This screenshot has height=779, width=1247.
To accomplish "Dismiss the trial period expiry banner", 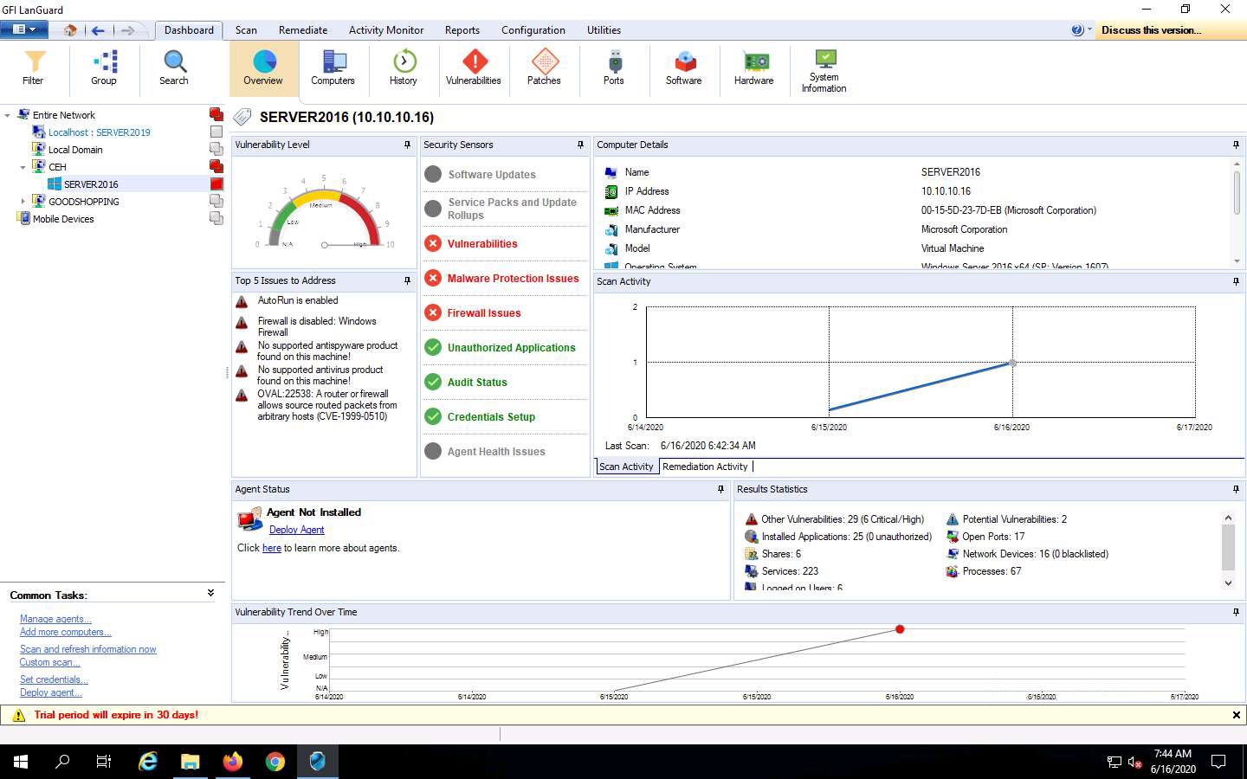I will point(1236,715).
